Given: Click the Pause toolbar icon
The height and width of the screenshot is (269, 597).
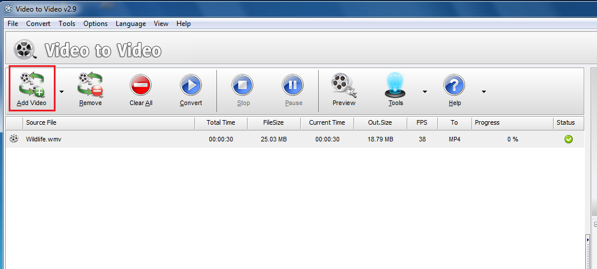Looking at the screenshot, I should (x=293, y=85).
